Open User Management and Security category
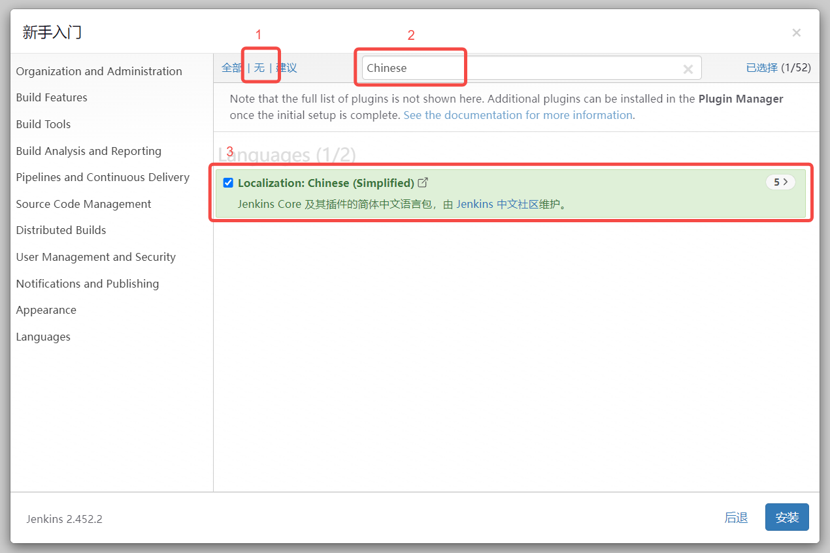 pos(95,257)
